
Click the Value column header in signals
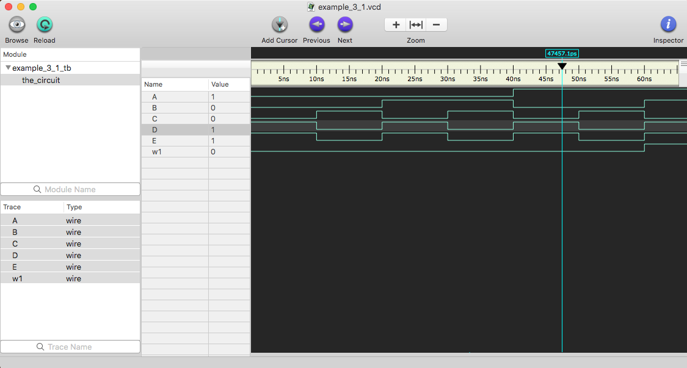point(229,84)
